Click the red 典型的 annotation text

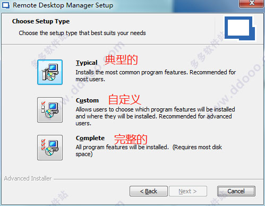click(121, 60)
